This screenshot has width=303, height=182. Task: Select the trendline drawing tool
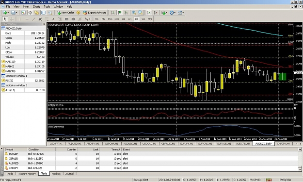coord(33,19)
